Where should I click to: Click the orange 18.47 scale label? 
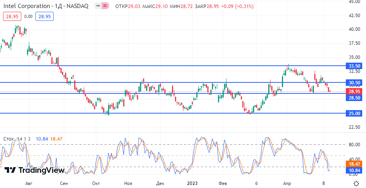354,164
